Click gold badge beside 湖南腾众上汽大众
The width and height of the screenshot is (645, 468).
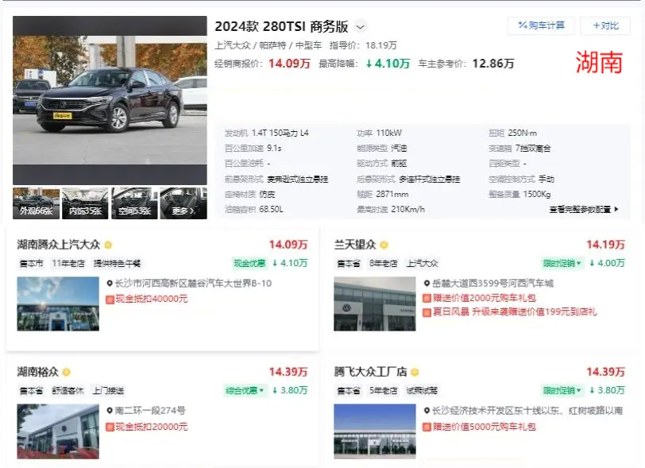click(108, 245)
